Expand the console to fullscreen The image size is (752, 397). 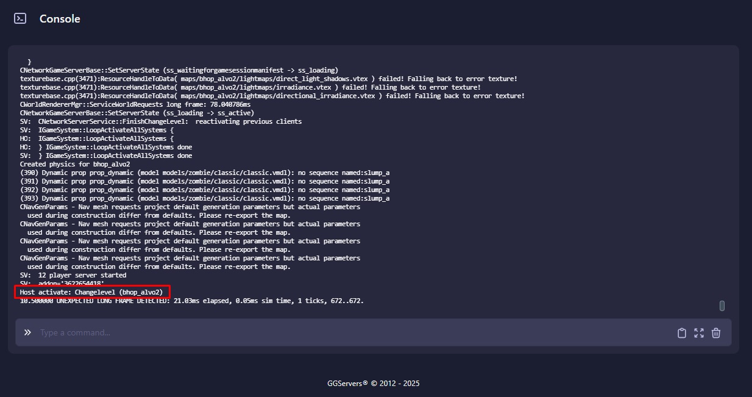[x=699, y=333]
